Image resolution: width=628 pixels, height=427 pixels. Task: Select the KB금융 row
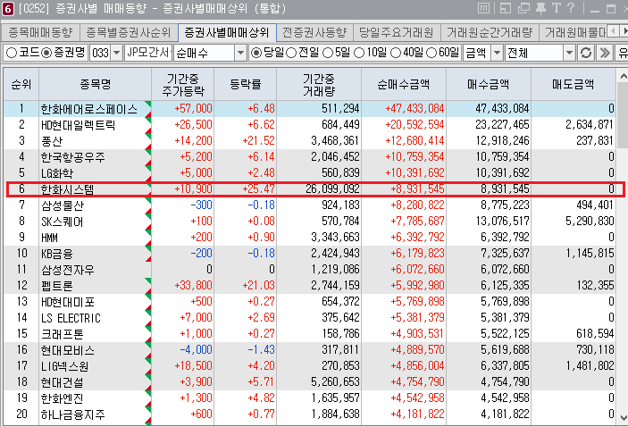pyautogui.click(x=310, y=253)
